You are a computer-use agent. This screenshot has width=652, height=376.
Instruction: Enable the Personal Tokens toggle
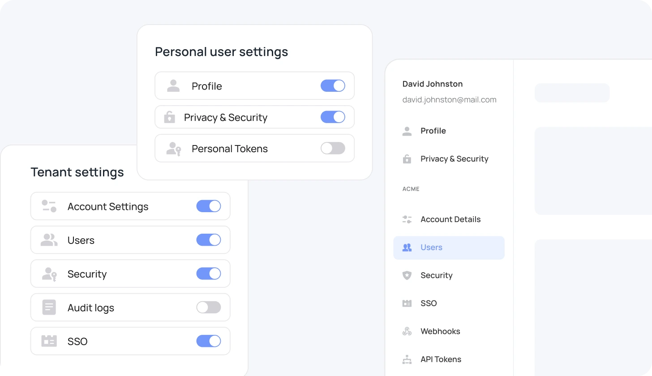click(x=333, y=148)
